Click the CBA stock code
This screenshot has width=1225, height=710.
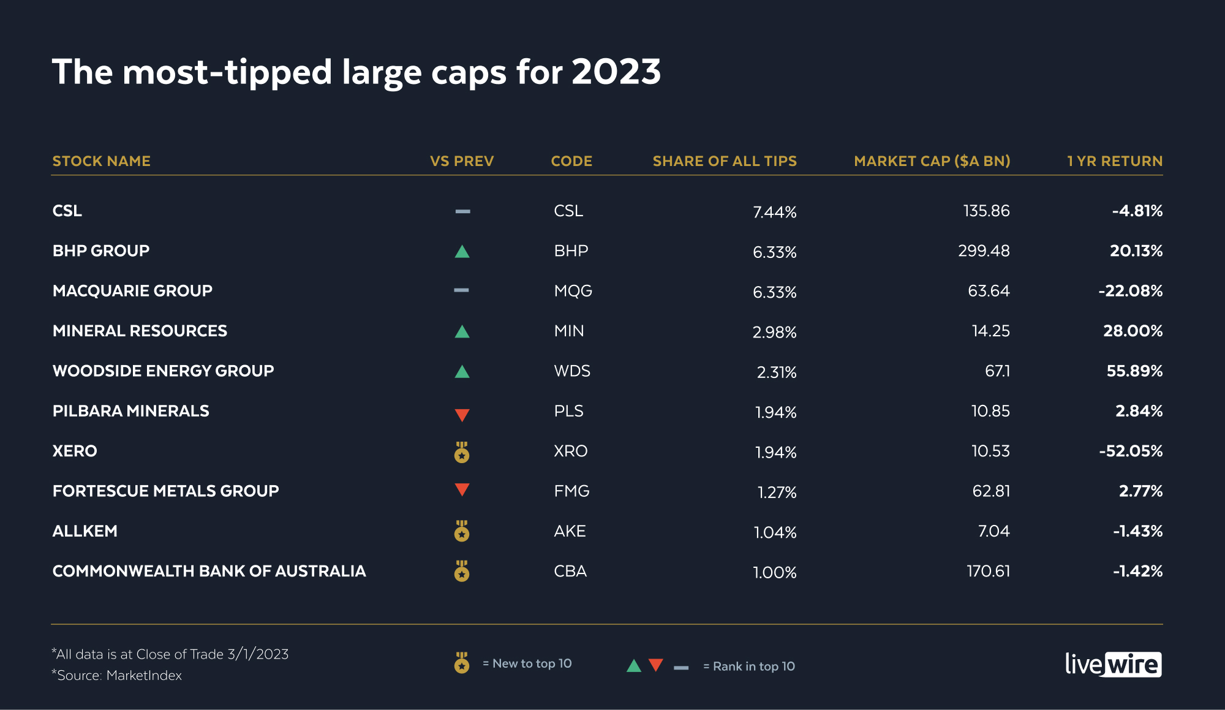tap(570, 571)
